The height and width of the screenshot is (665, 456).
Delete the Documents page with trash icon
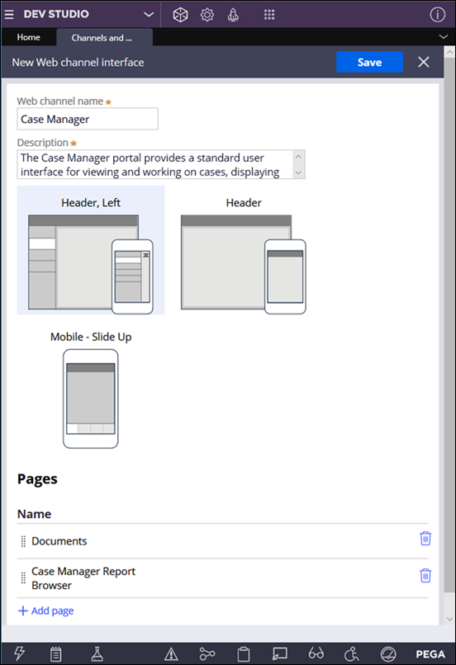pos(425,538)
